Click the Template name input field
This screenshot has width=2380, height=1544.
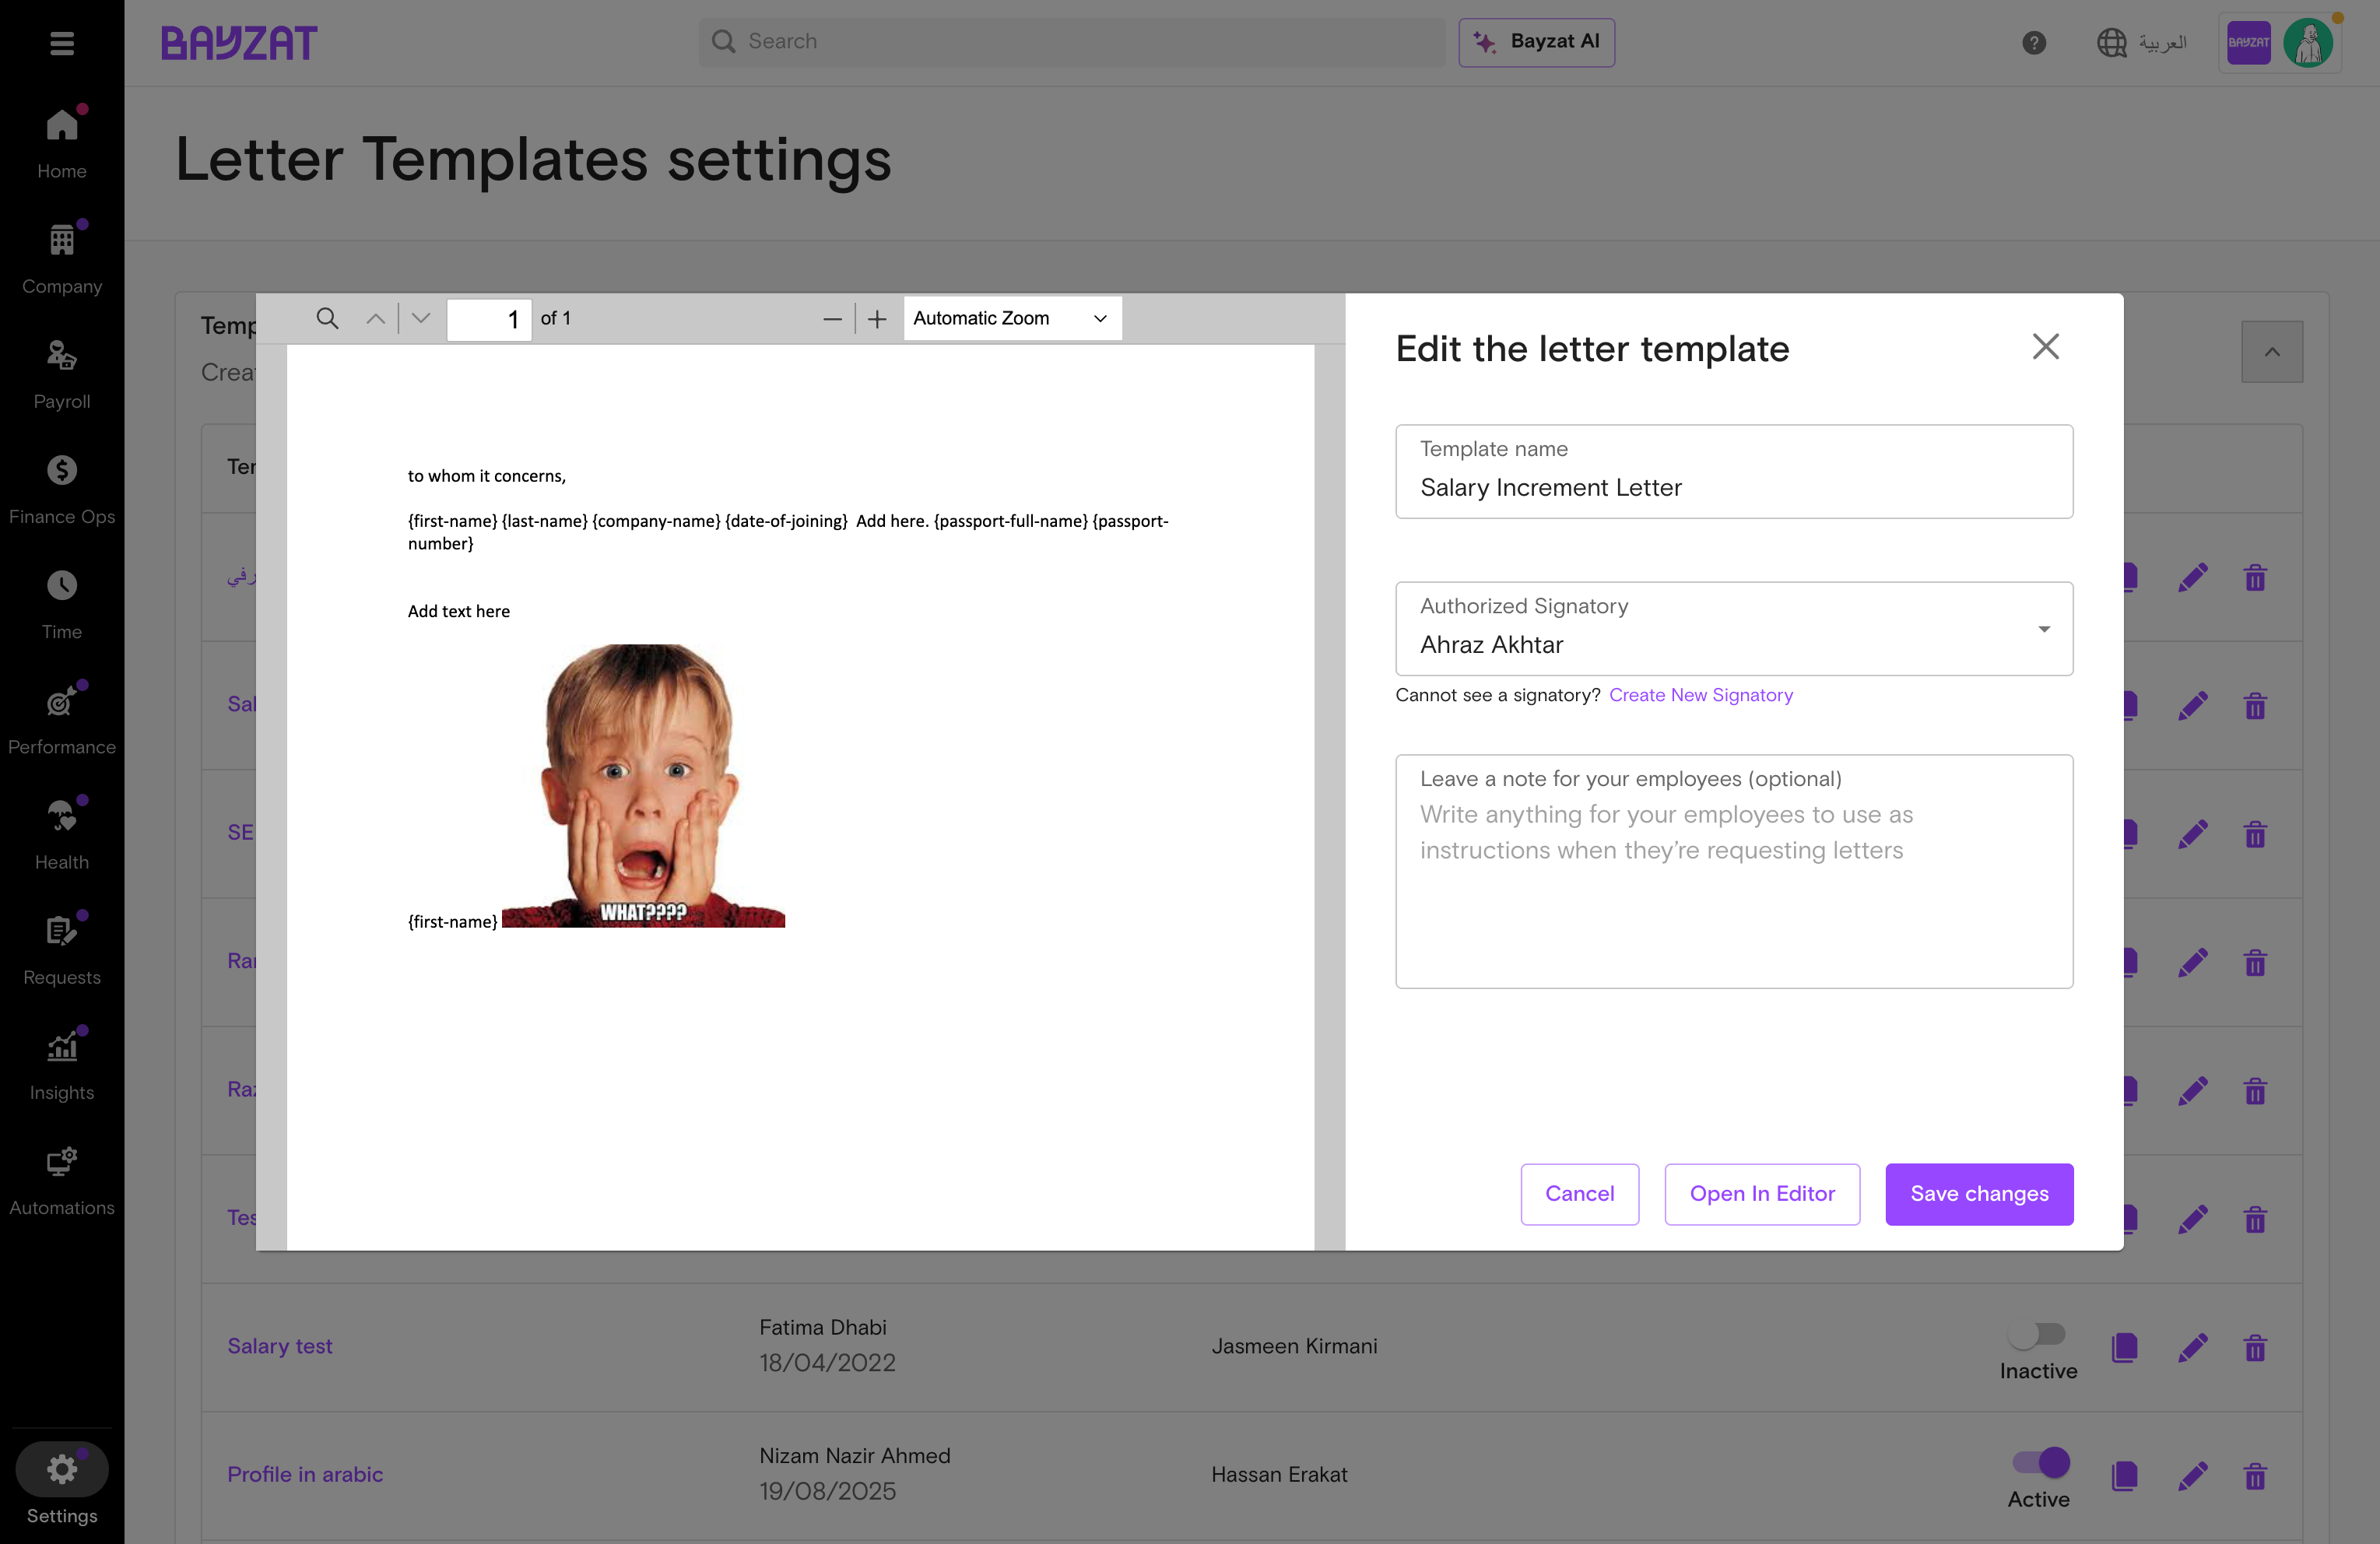pyautogui.click(x=1734, y=471)
